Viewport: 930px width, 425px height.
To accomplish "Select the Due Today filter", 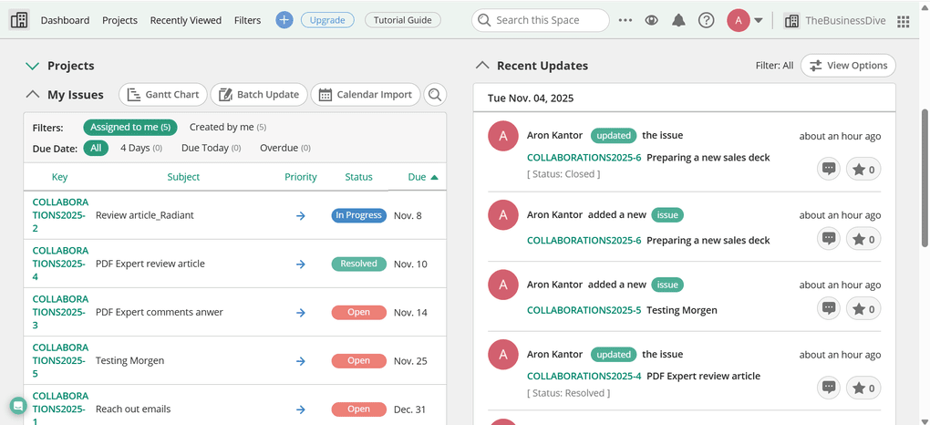I will pos(212,148).
